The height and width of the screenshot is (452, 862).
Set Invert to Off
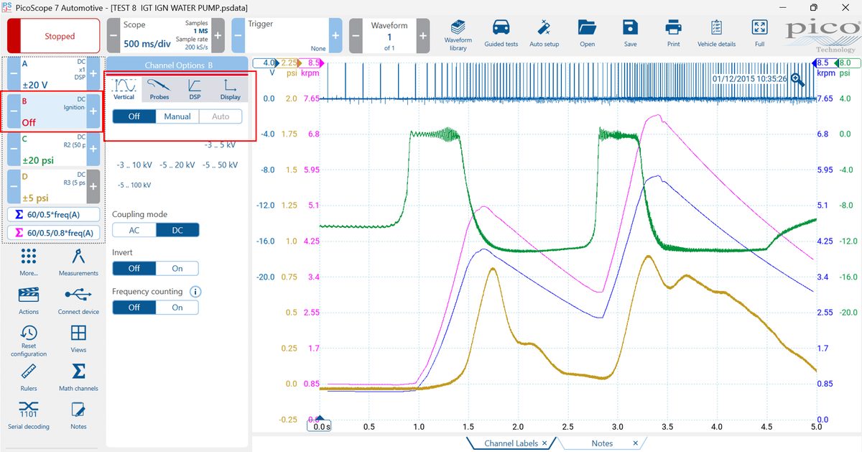coord(134,268)
